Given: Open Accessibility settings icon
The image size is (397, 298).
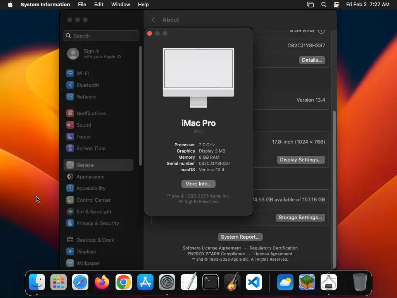Looking at the screenshot, I should 70,188.
